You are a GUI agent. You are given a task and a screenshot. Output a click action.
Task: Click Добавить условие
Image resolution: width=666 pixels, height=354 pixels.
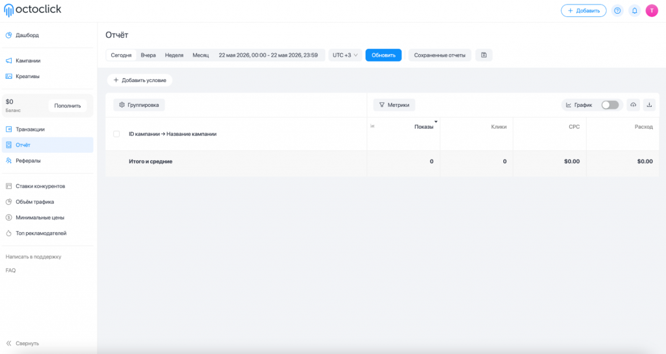(x=140, y=80)
